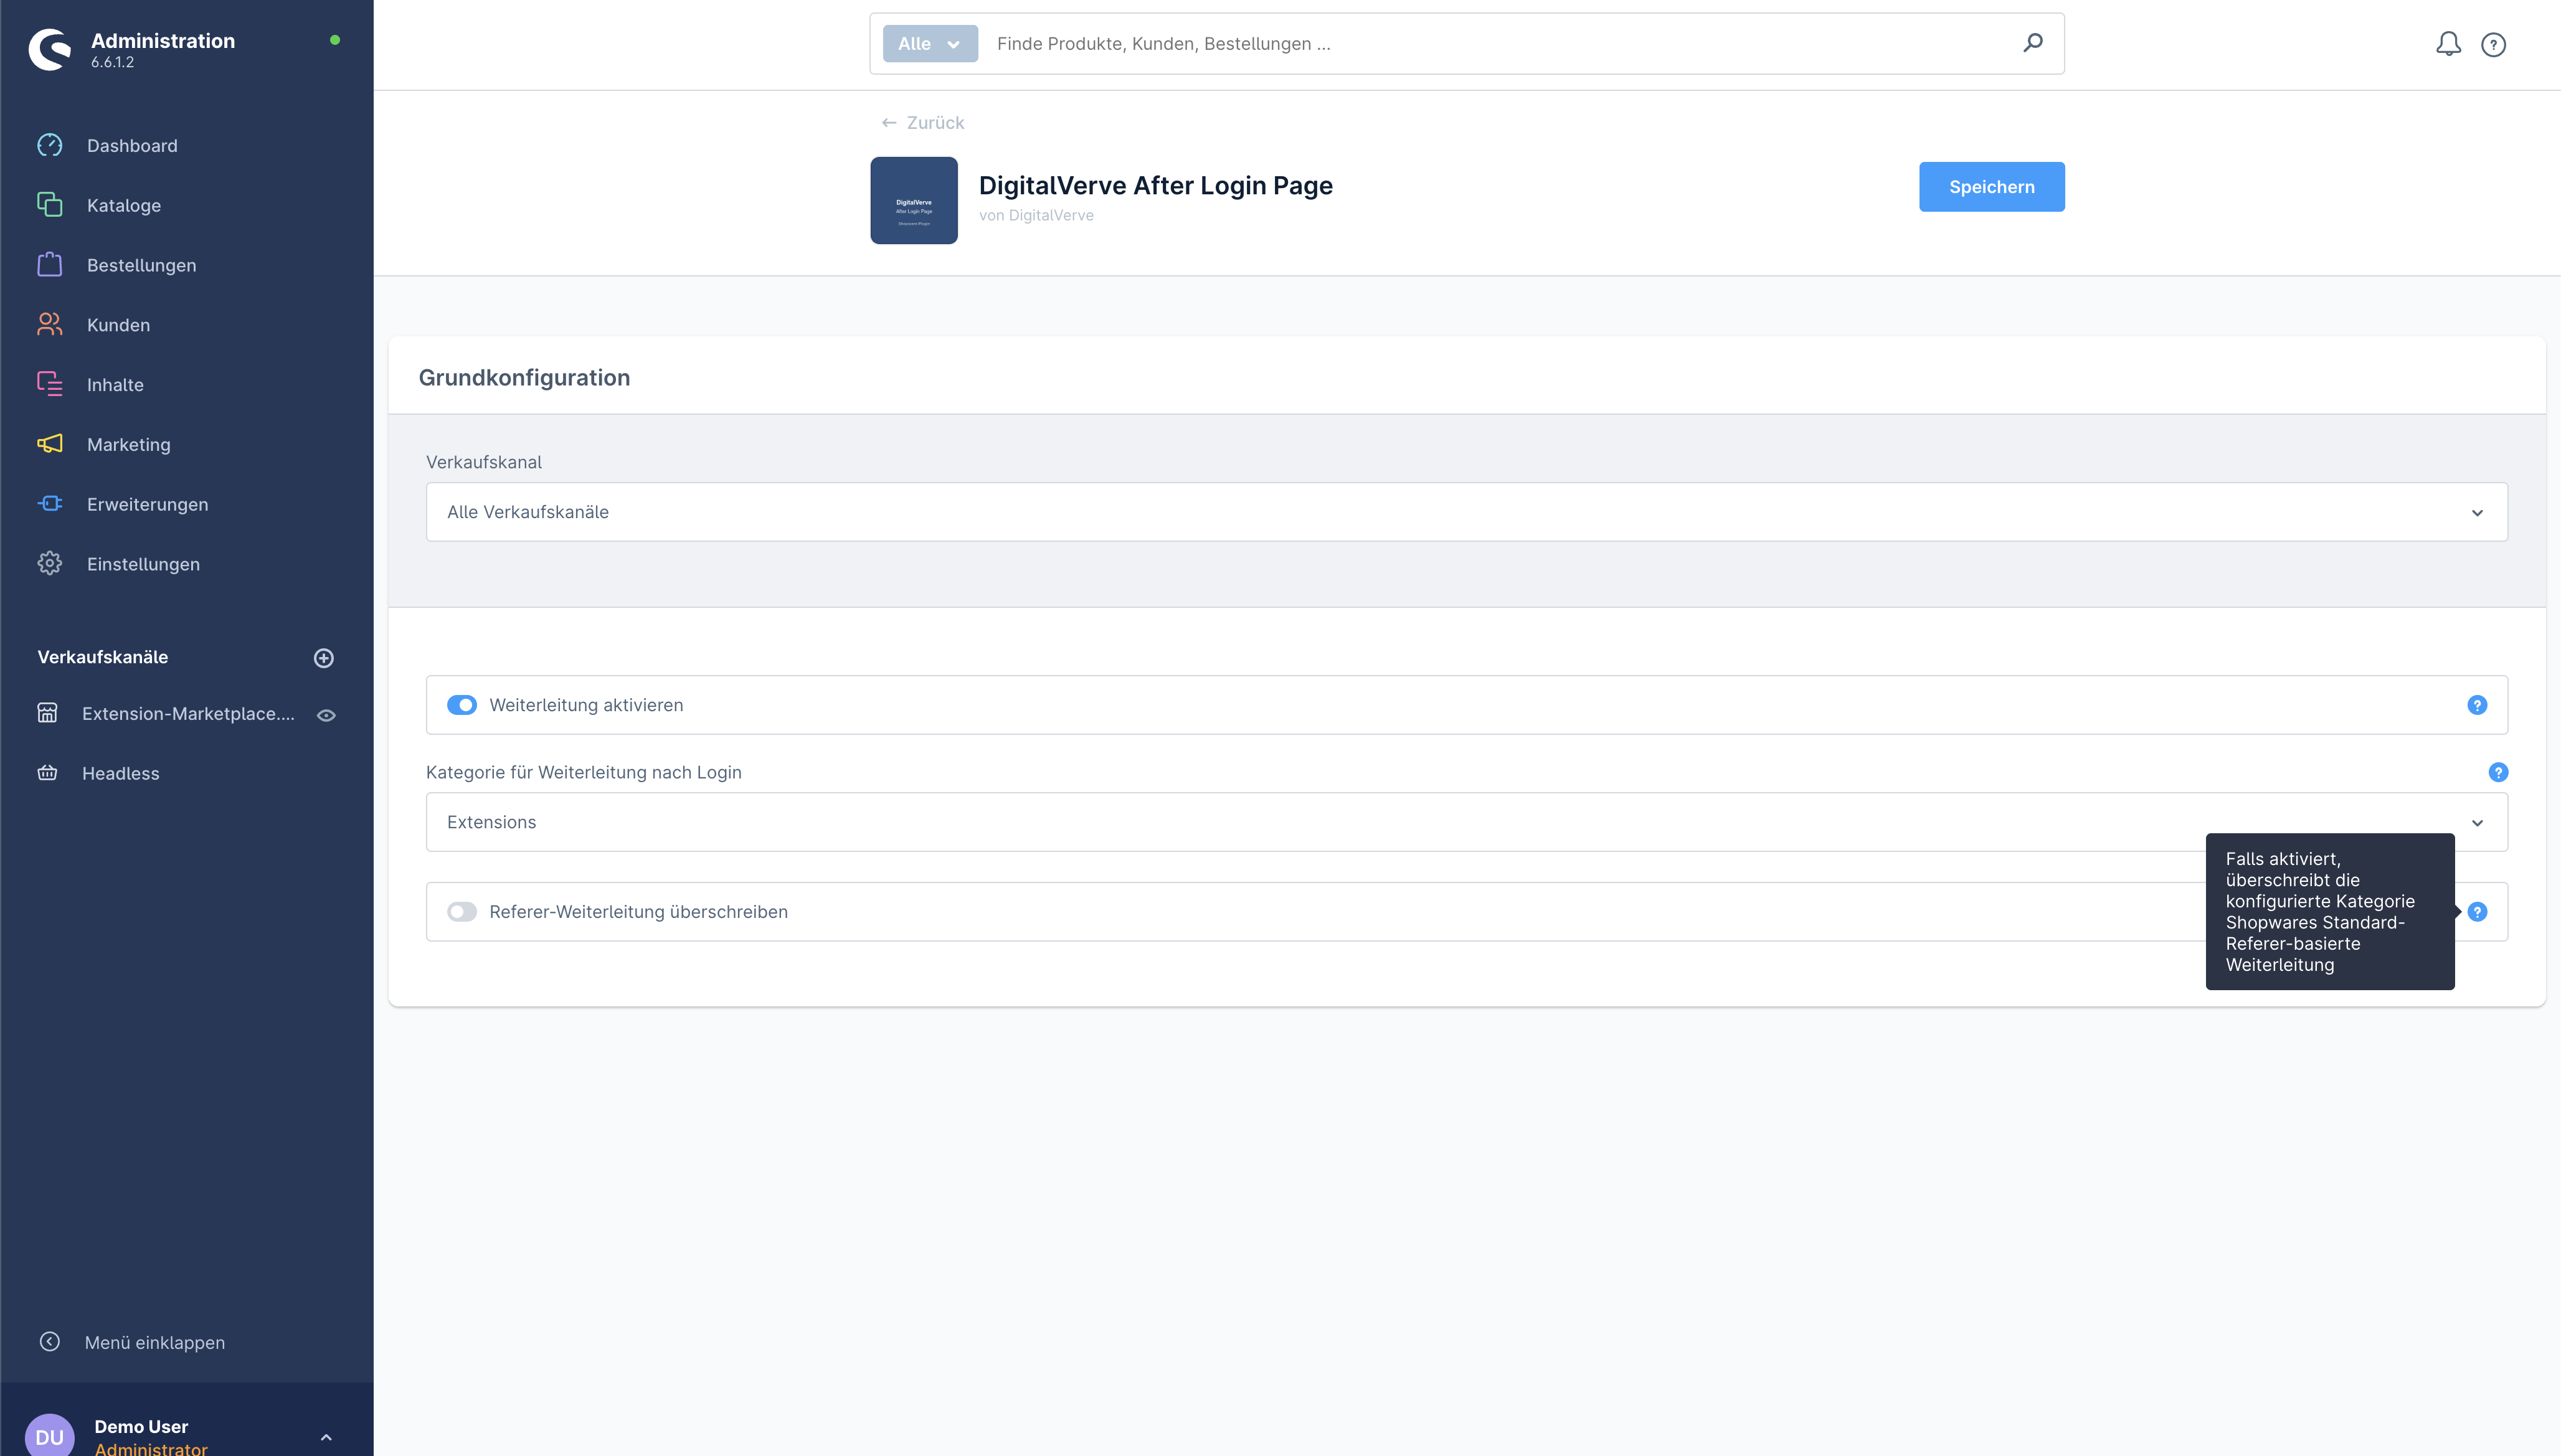Disable the Weiterleitung aktivieren switch
Viewport: 2561px width, 1456px height.
(x=462, y=705)
